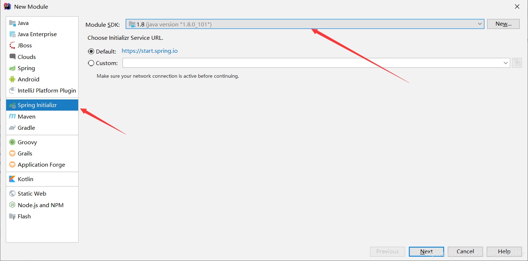Choose Java in the module type list
Screen dimensions: 528x261
point(42,23)
